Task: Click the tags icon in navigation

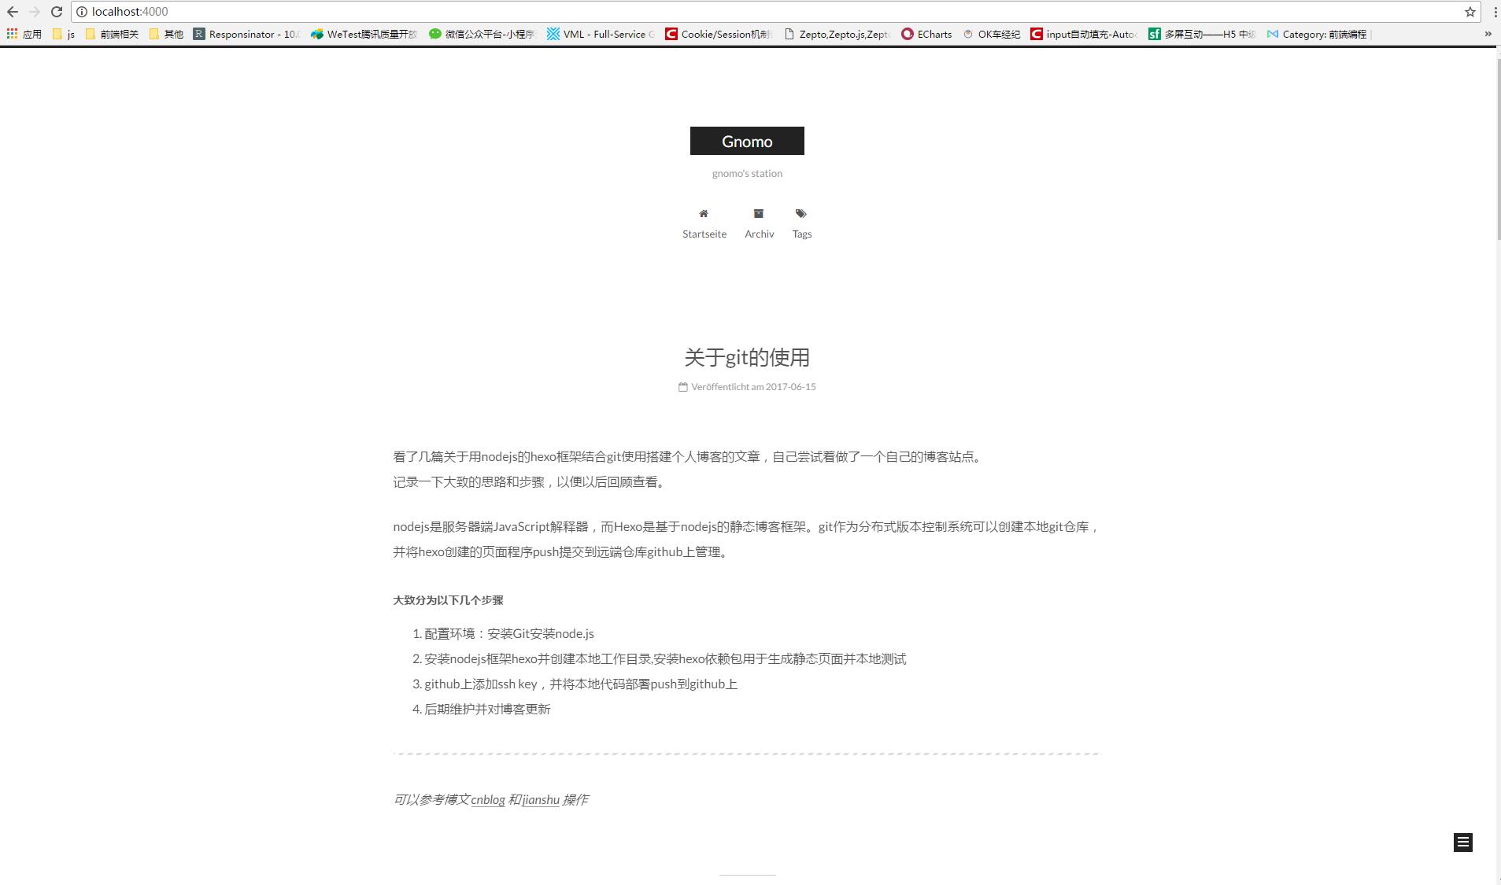Action: coord(800,214)
